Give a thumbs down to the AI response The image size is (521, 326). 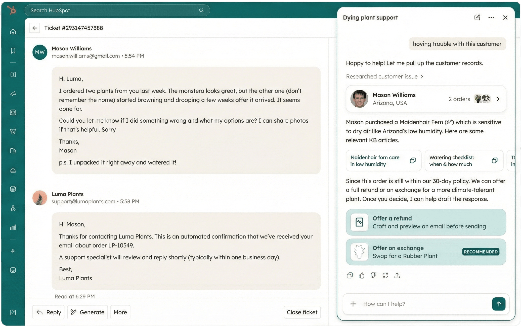coord(373,275)
